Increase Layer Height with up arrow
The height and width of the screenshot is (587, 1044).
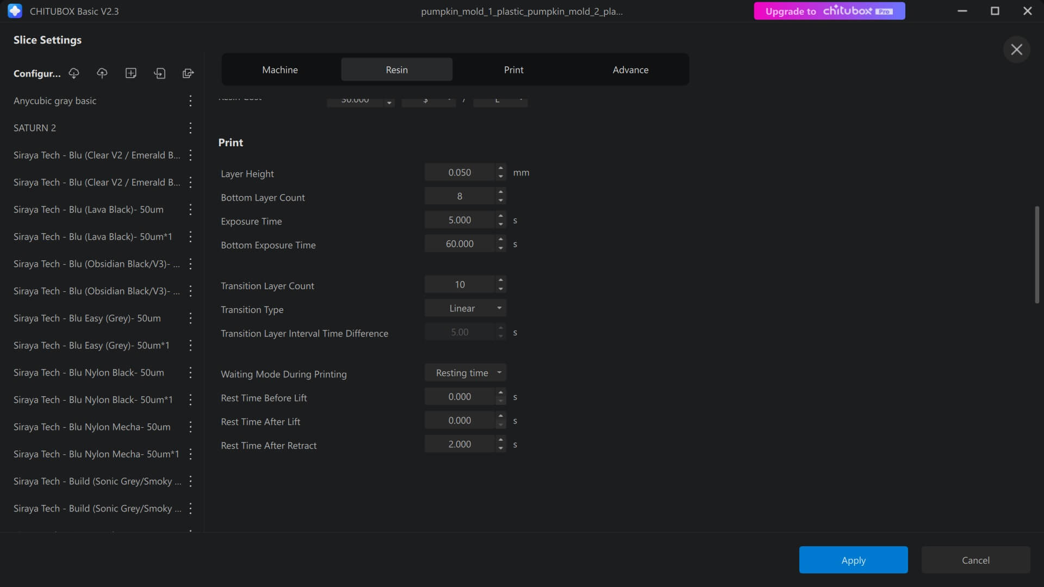click(x=501, y=168)
